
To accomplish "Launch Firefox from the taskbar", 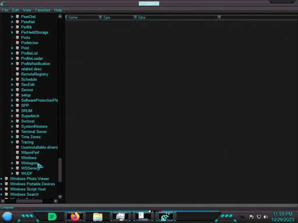I will coord(75,217).
